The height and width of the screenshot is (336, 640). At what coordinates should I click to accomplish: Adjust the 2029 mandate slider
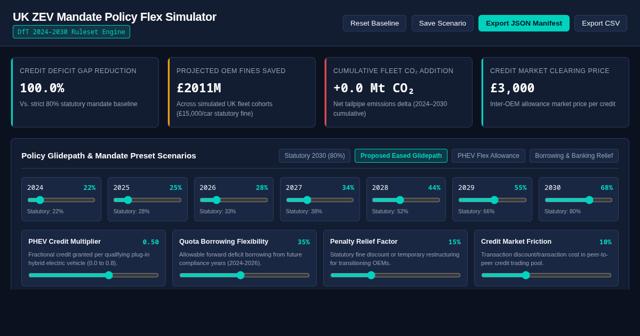492,200
